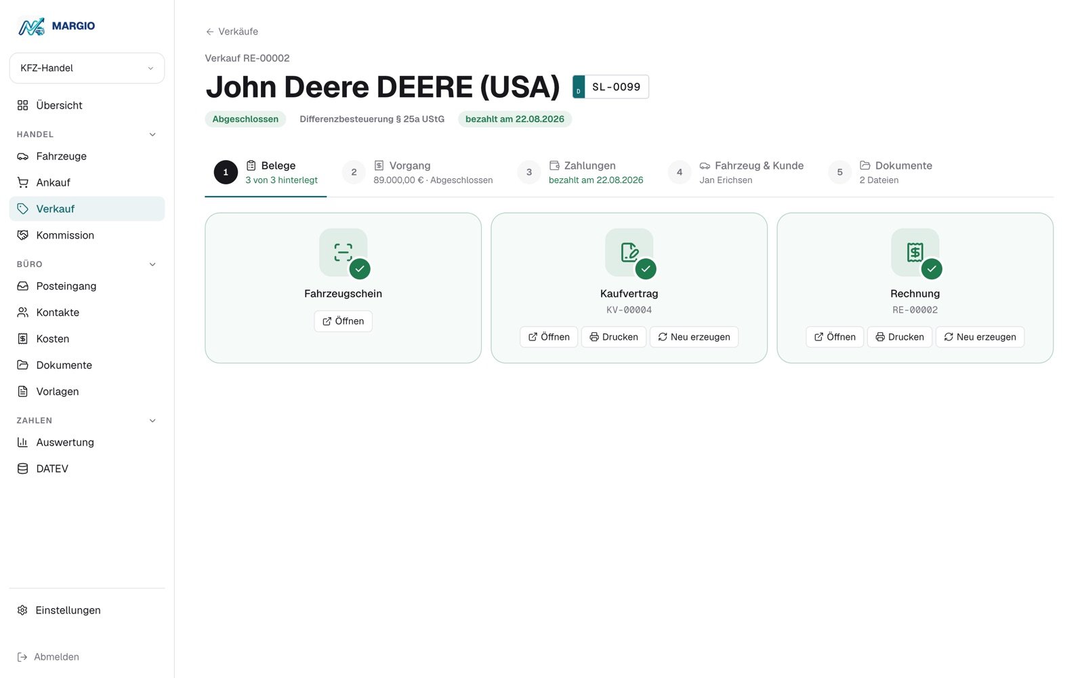Click the Posteingang inbox icon
Image resolution: width=1084 pixels, height=678 pixels.
coord(23,286)
